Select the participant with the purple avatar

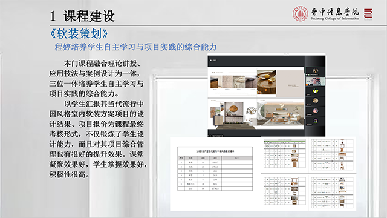click(x=315, y=121)
